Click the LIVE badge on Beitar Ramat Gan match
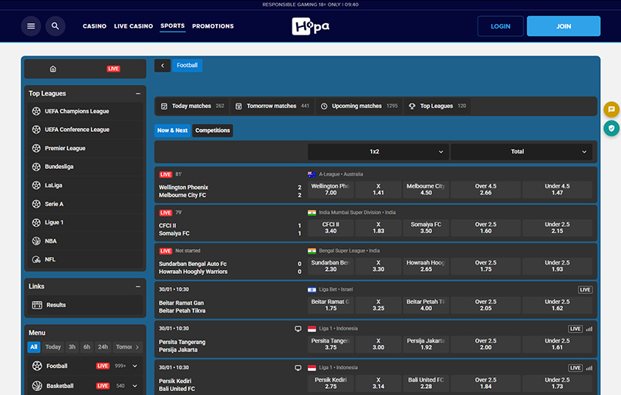621x395 pixels. point(585,290)
